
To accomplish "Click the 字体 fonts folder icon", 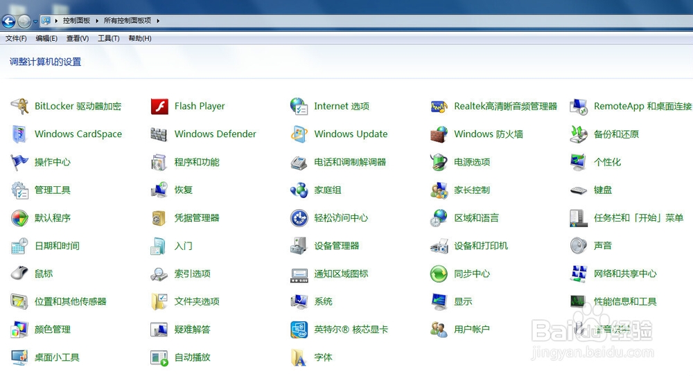I will point(299,357).
